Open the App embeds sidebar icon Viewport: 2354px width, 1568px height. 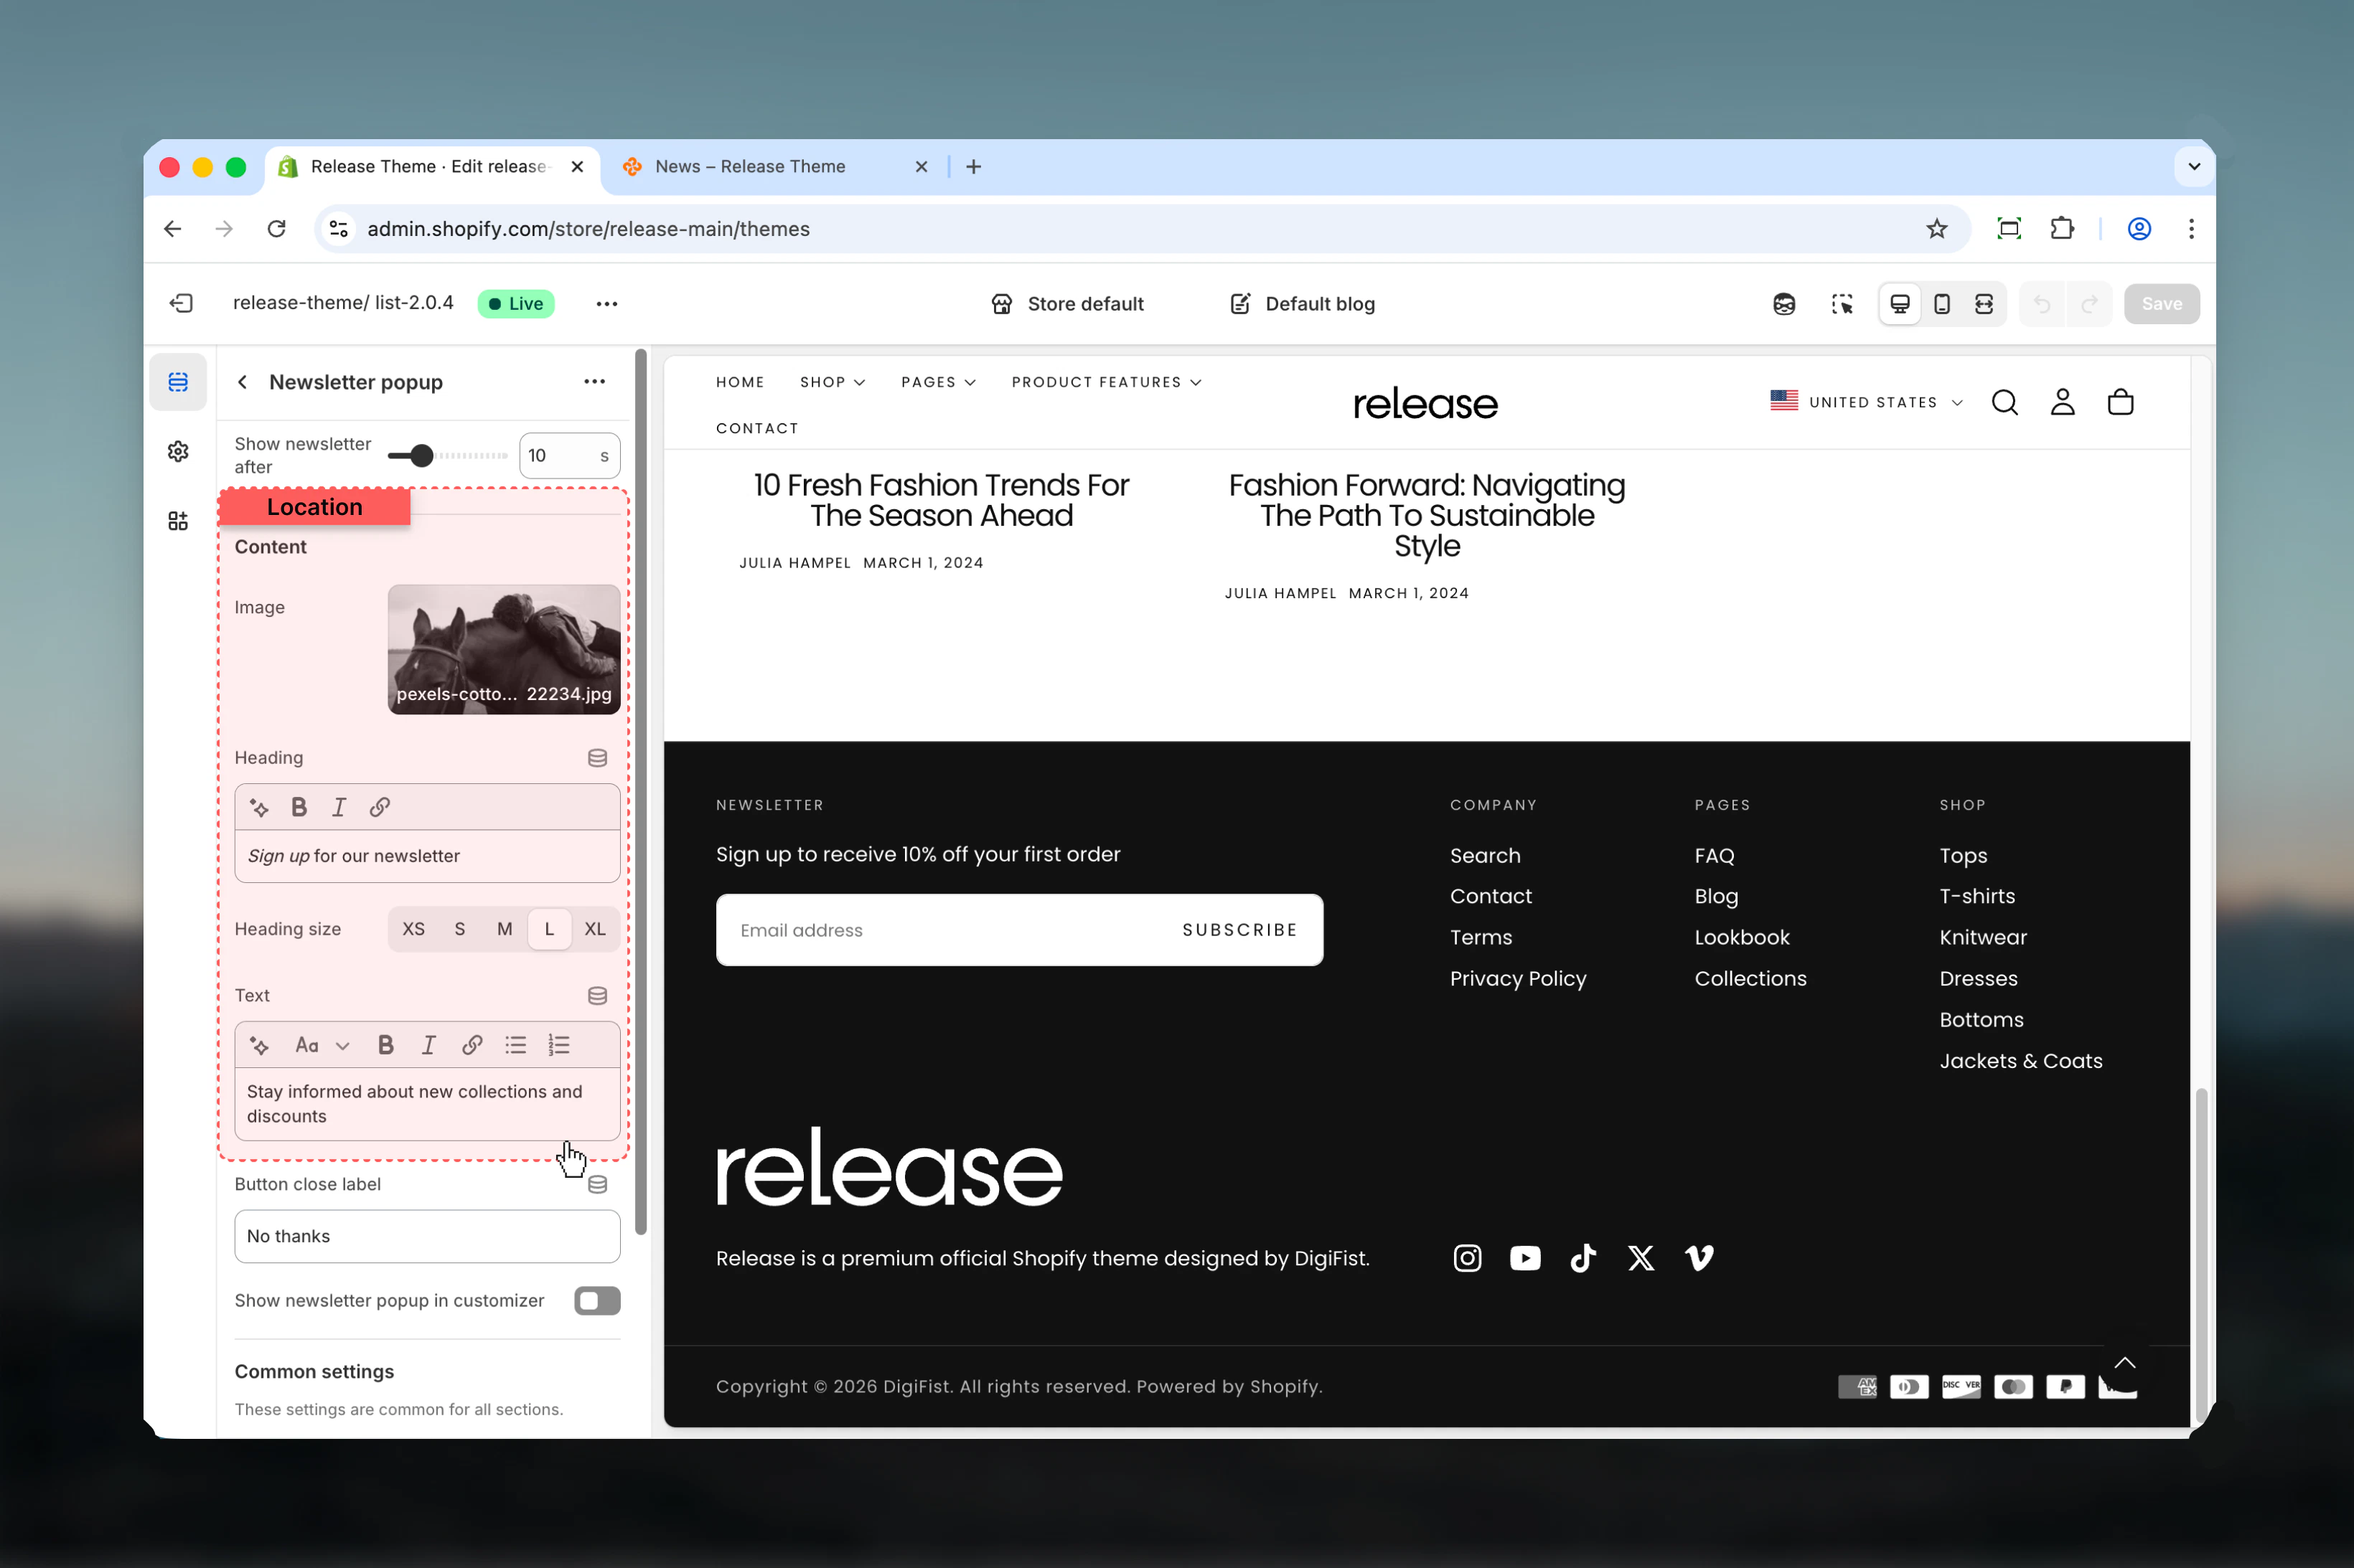(x=178, y=521)
